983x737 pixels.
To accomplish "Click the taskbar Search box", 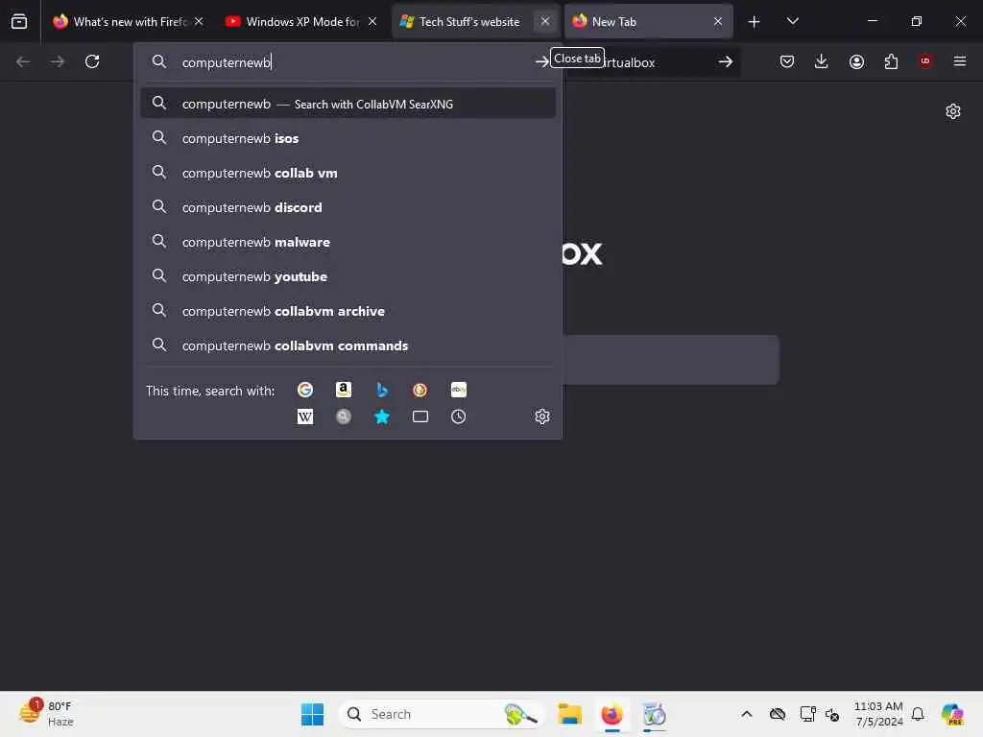I will click(x=441, y=714).
